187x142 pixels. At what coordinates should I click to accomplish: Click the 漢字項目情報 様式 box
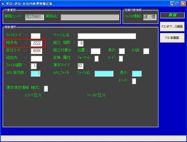click(46, 89)
